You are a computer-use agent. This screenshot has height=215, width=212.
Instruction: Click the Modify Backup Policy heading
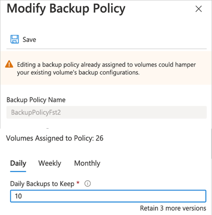point(66,9)
